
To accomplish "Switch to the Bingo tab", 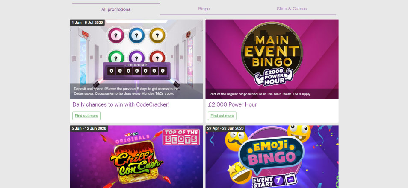I will [204, 9].
